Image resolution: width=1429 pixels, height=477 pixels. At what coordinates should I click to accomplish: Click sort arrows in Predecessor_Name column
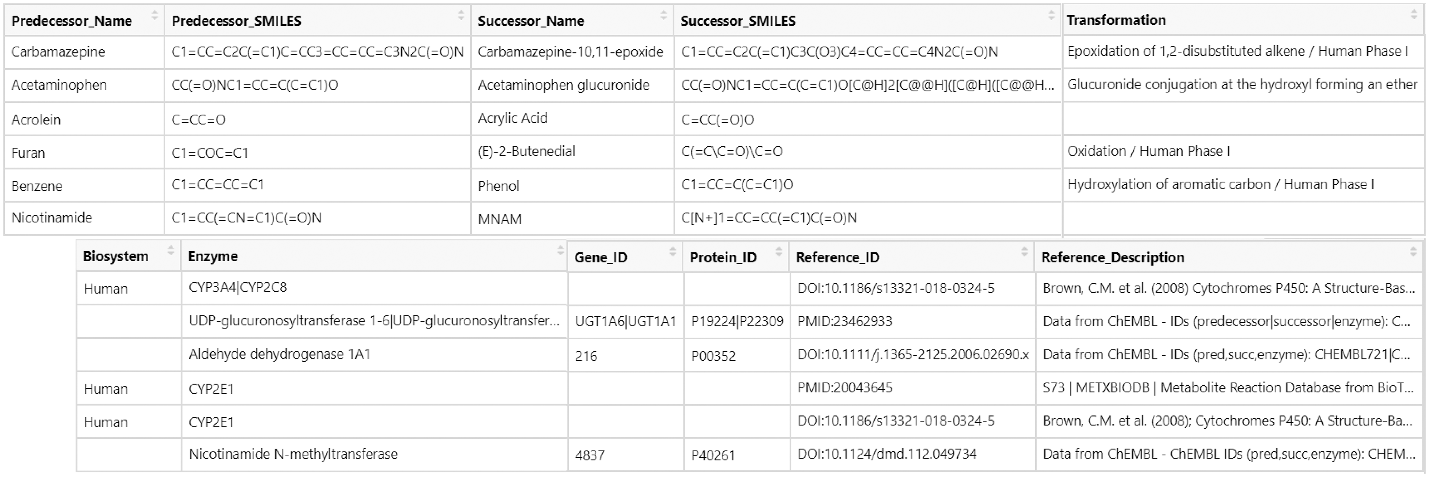tap(155, 16)
